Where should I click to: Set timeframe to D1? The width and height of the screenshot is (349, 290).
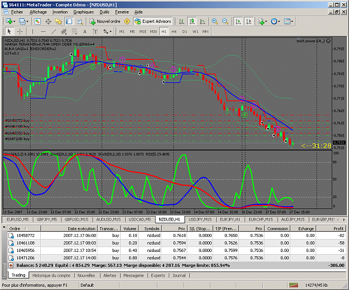tap(184, 31)
